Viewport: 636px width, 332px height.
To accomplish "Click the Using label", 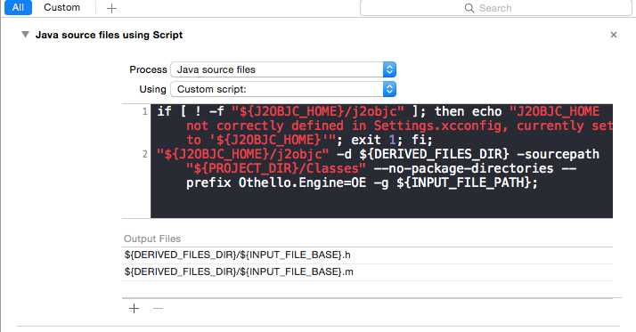I will coord(153,89).
